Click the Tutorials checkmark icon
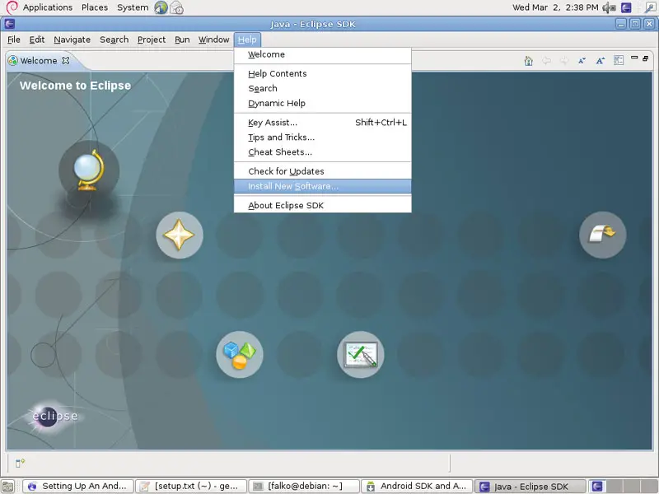Screen dimensions: 659x494 pos(361,354)
